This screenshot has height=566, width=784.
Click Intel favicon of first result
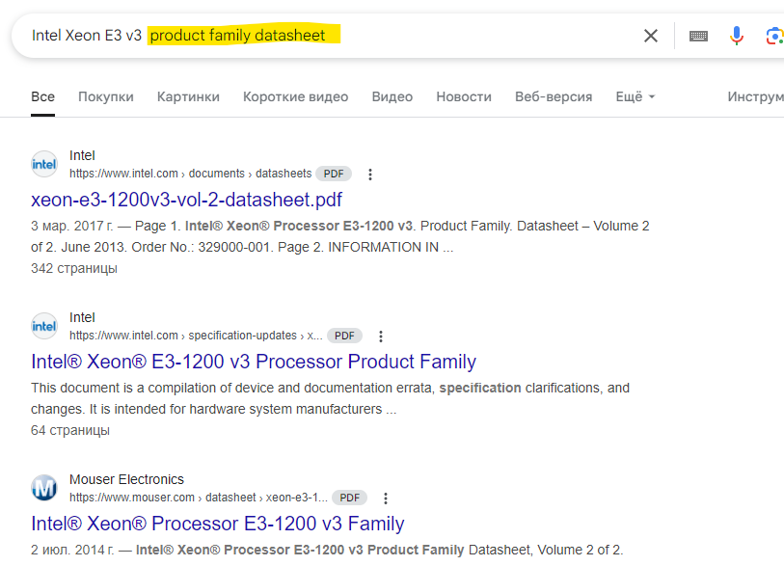pos(44,164)
